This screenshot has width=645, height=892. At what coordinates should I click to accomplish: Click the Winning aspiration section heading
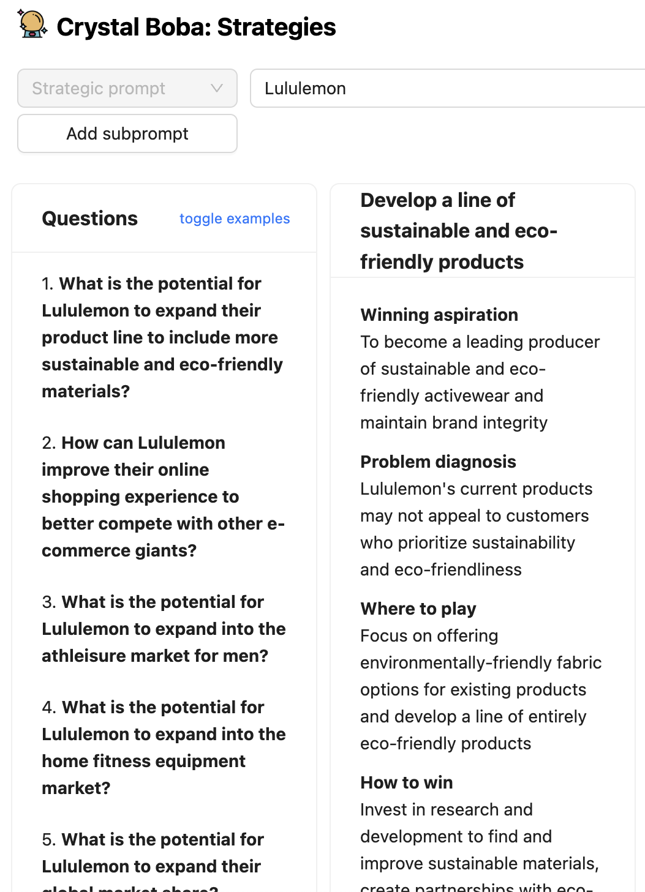point(439,315)
